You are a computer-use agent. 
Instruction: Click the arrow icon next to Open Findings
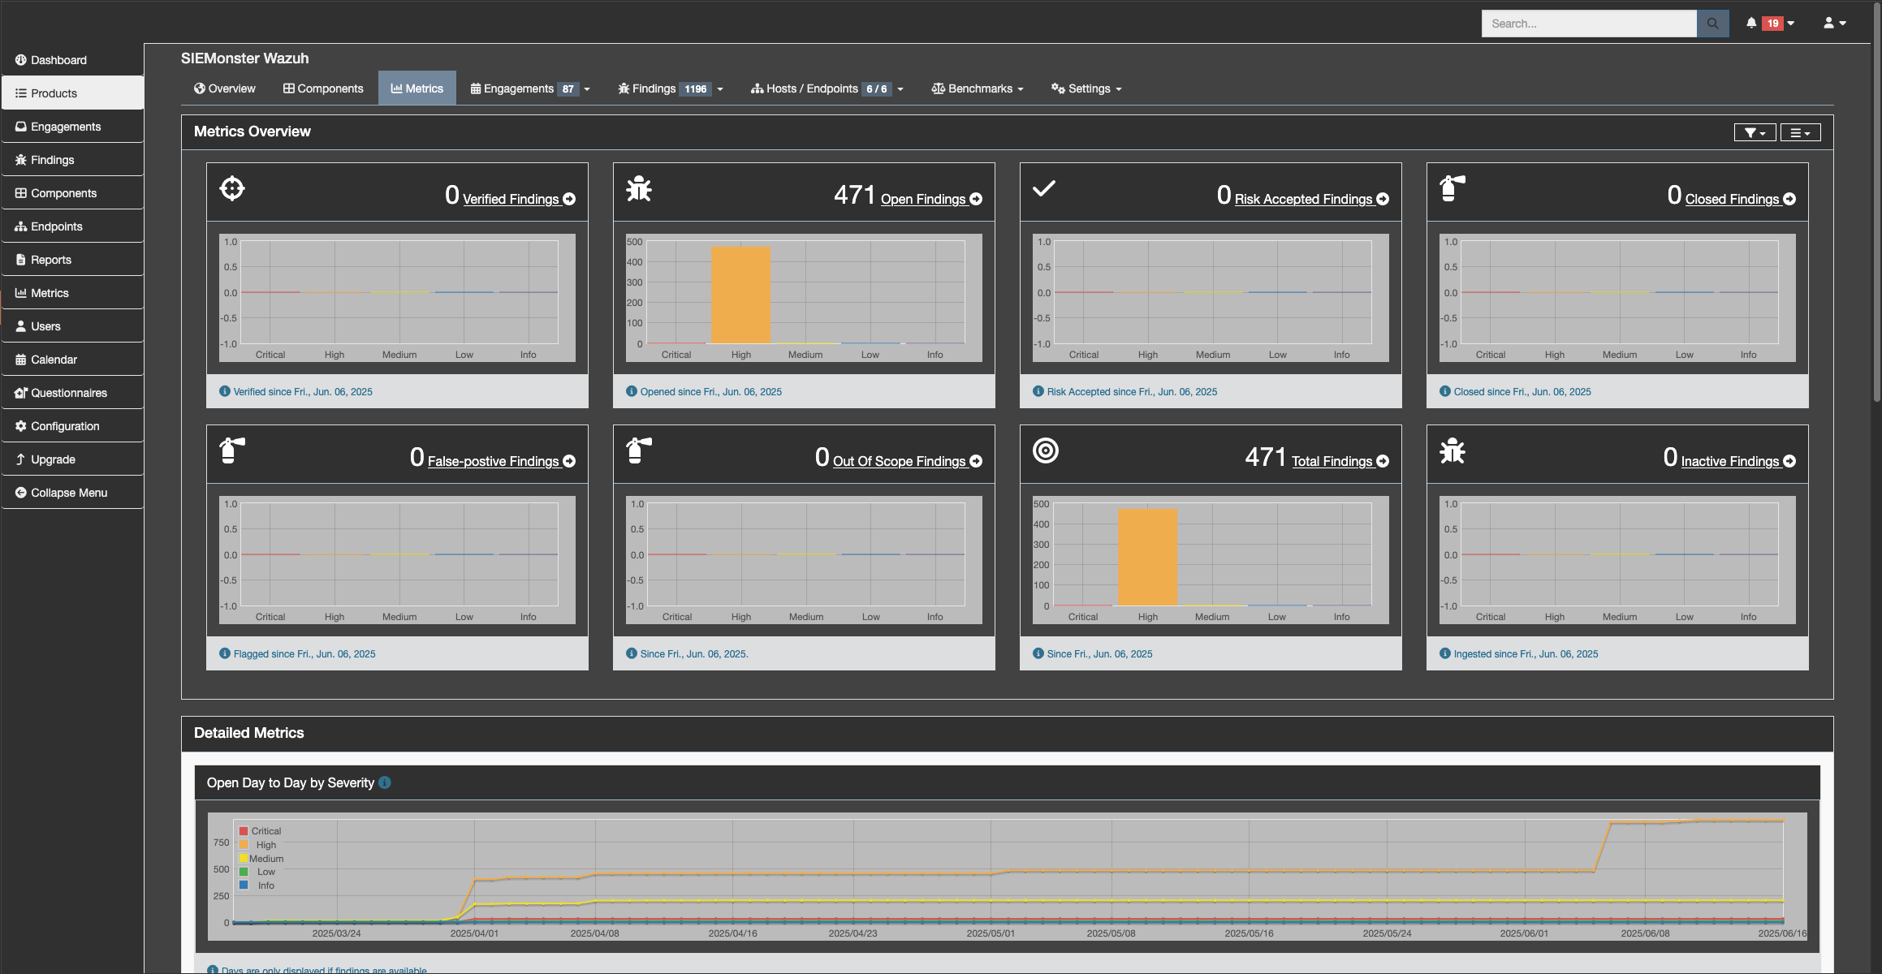click(x=976, y=200)
